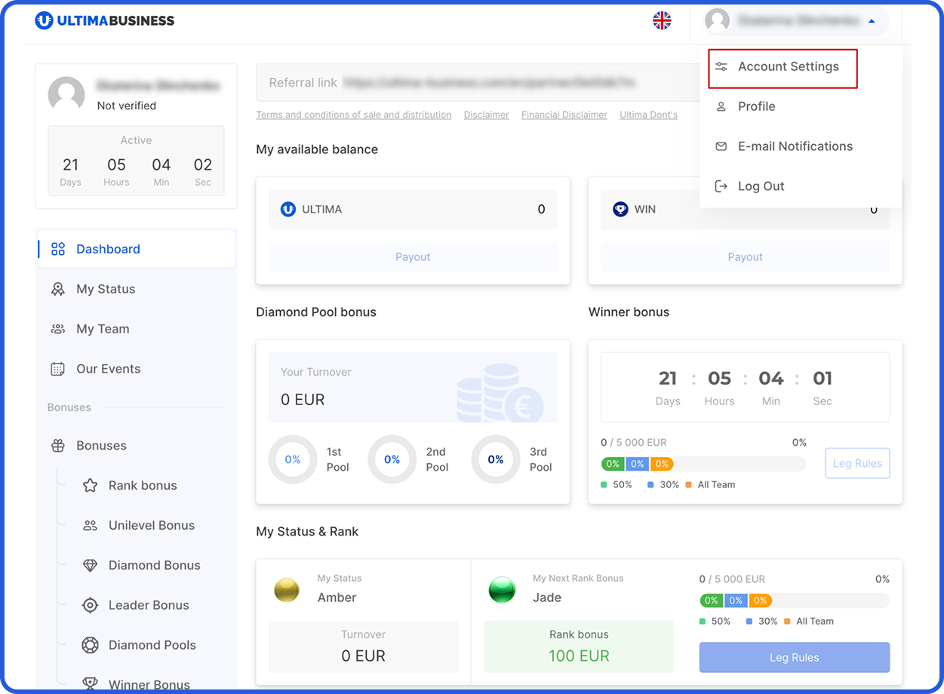Screen dimensions: 944x694
Task: Choose Log Out in the dropdown menu
Action: pyautogui.click(x=761, y=186)
